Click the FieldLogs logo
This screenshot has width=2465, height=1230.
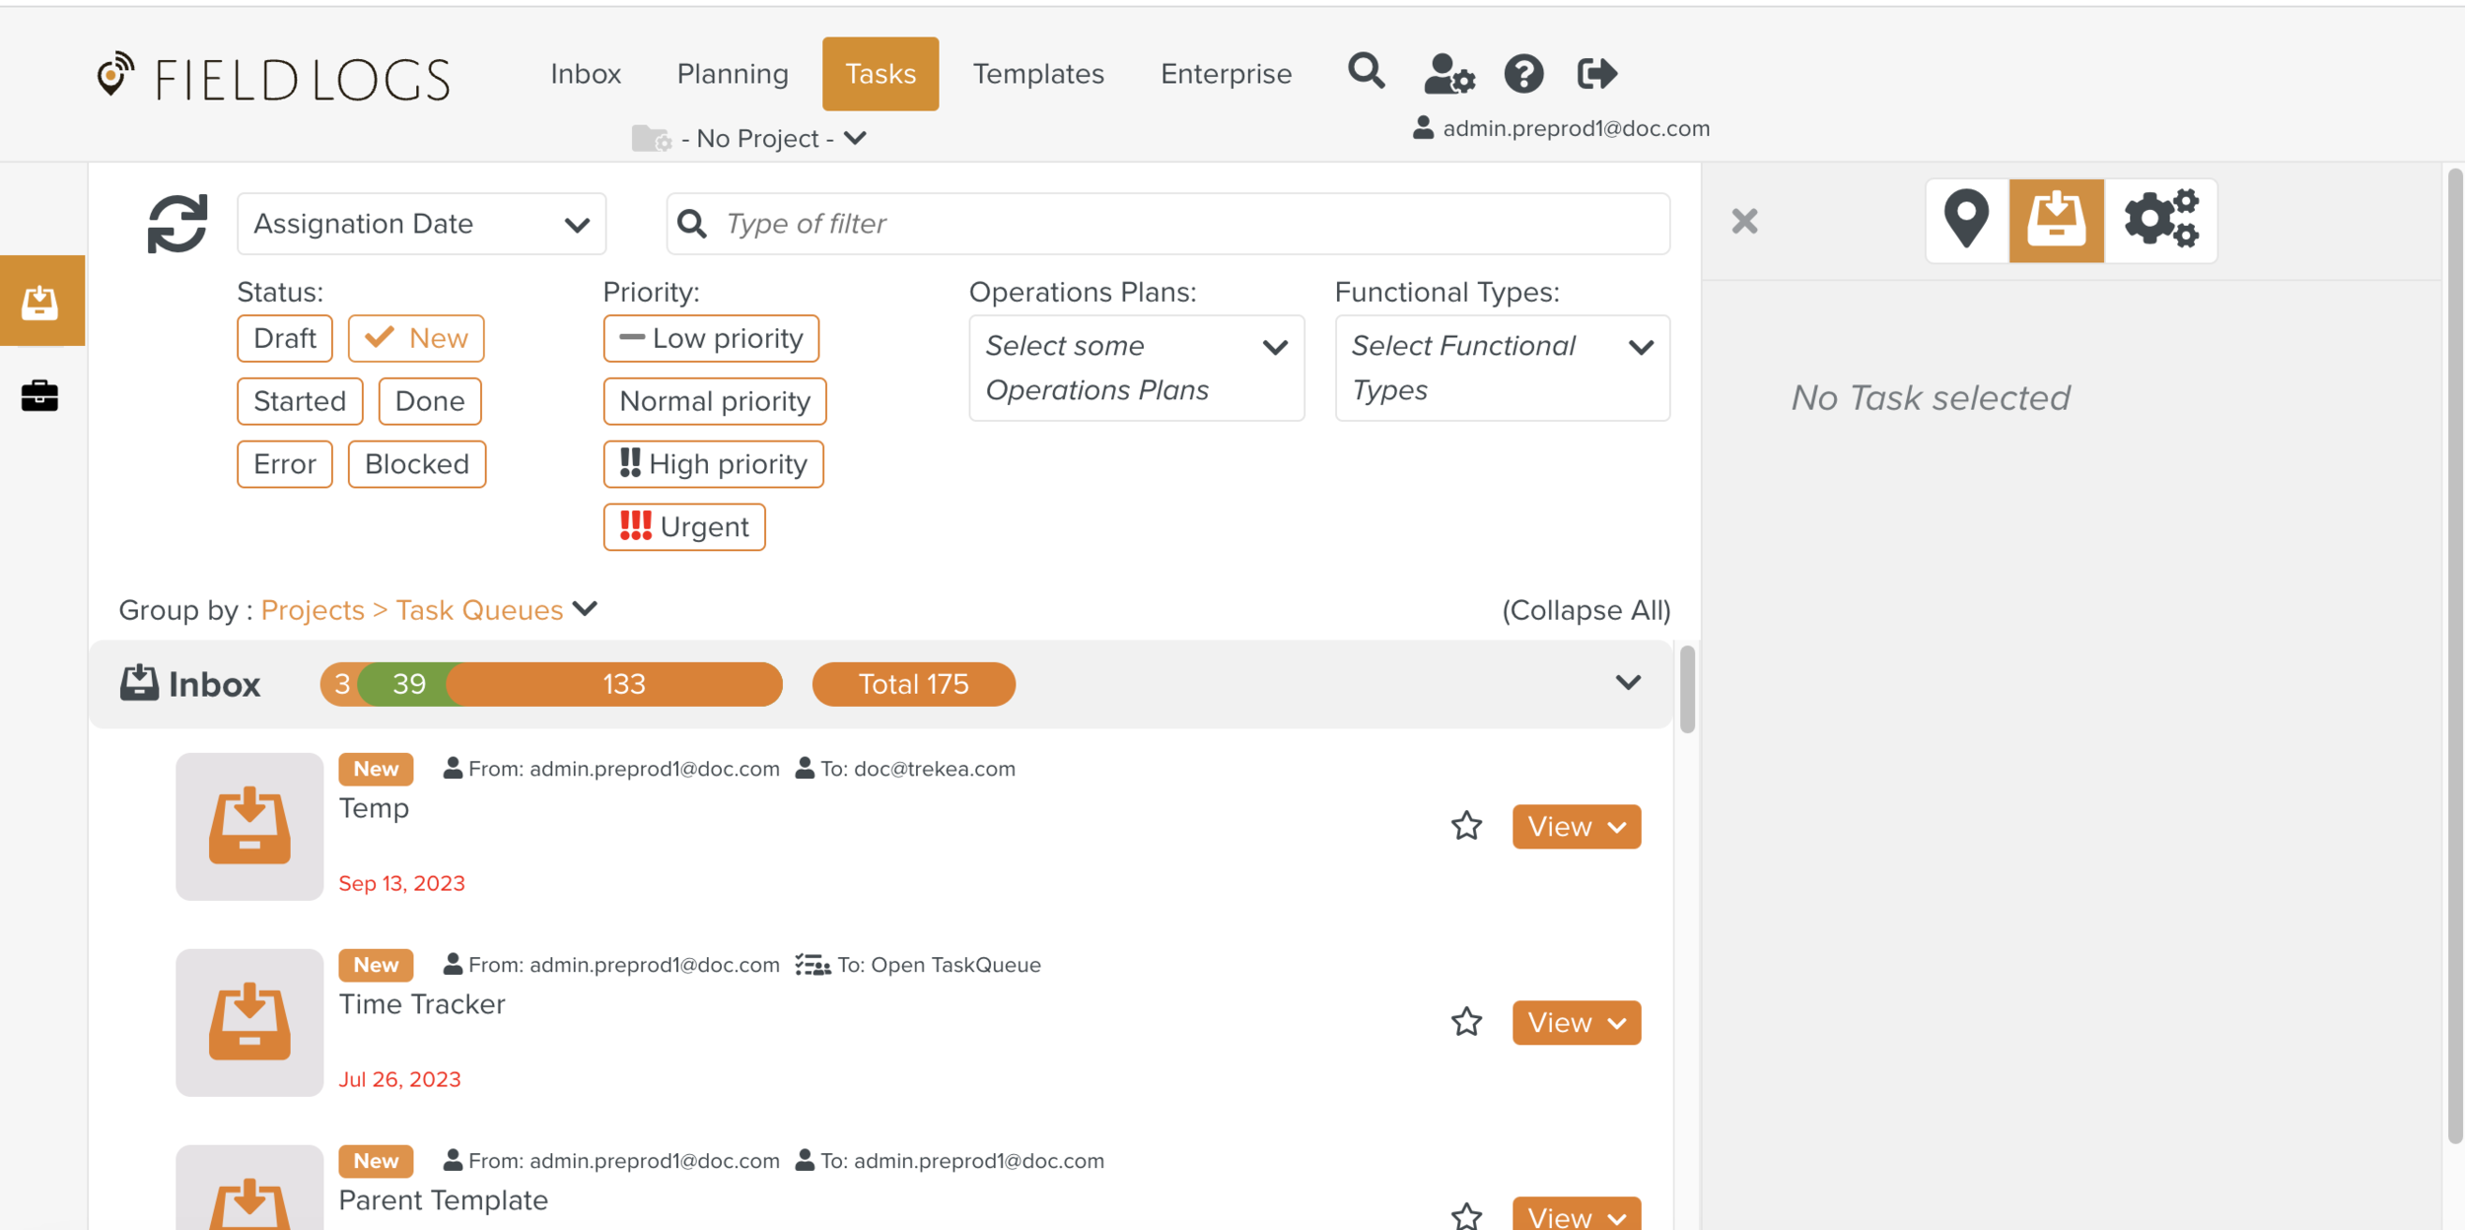274,78
